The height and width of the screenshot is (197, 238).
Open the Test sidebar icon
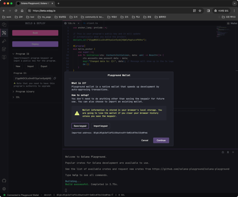[4, 41]
